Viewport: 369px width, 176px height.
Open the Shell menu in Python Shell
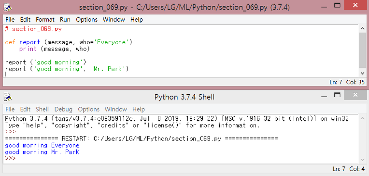click(42, 110)
